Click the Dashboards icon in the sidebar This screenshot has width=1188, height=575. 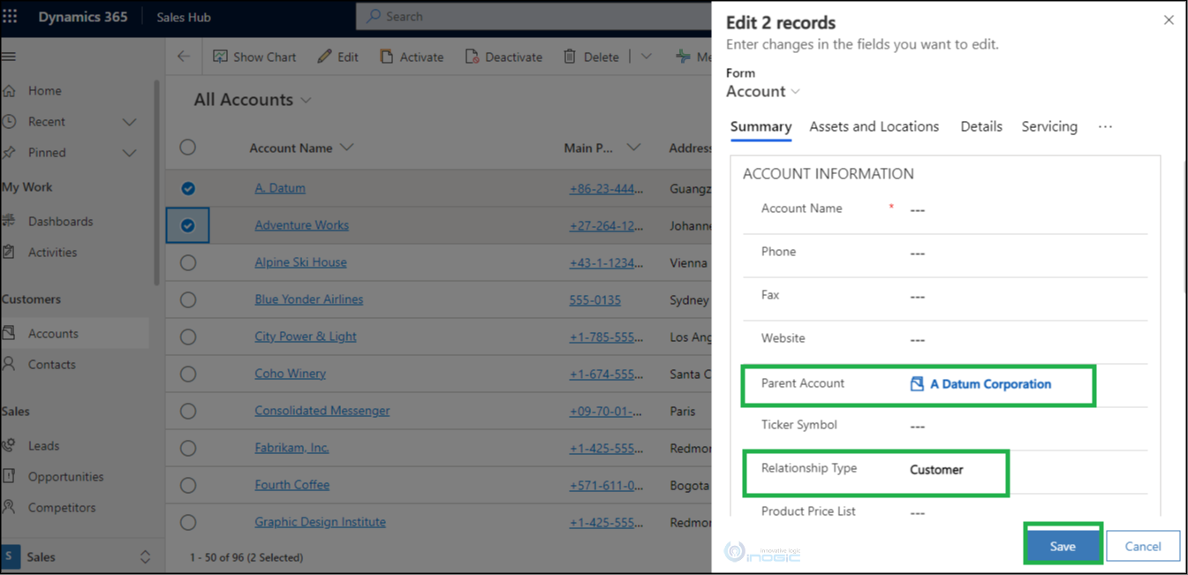point(10,221)
